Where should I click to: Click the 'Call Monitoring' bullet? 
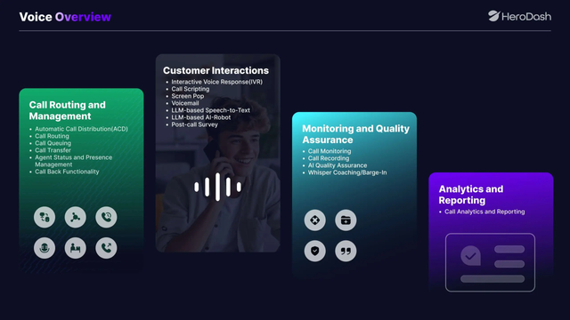tap(330, 151)
